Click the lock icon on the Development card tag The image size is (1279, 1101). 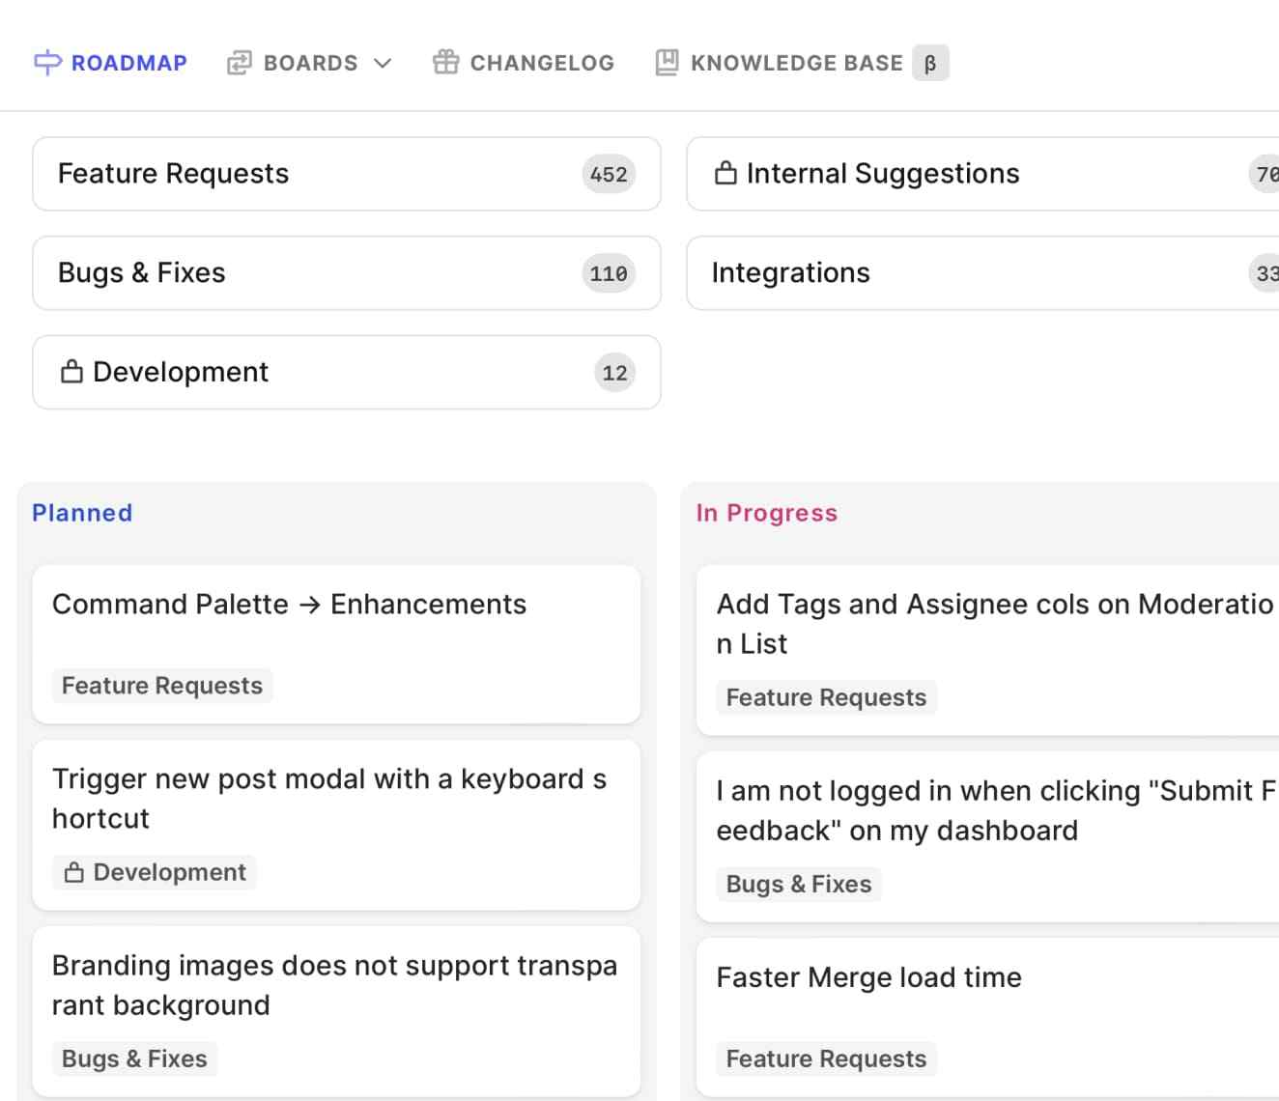click(x=72, y=871)
